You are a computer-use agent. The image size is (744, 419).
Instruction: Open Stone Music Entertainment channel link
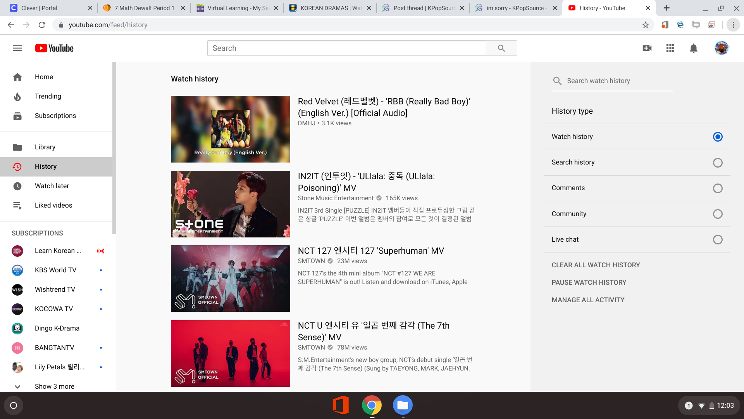point(336,198)
